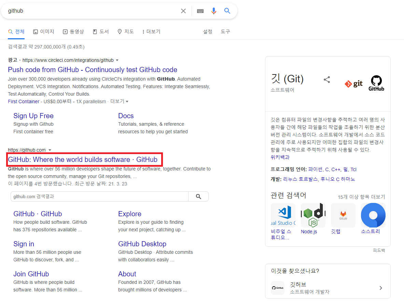The width and height of the screenshot is (404, 303).
Task: Click 15개 이상 항목 더보기
Action: click(x=361, y=197)
